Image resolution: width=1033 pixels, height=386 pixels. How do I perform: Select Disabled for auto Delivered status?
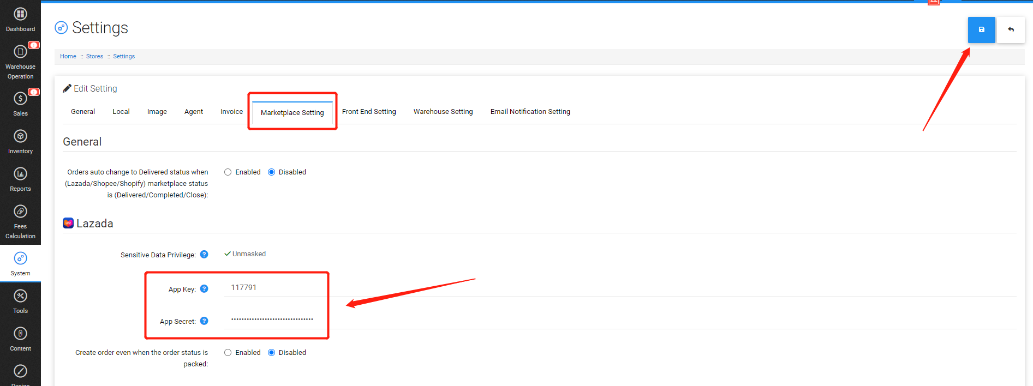pos(271,172)
